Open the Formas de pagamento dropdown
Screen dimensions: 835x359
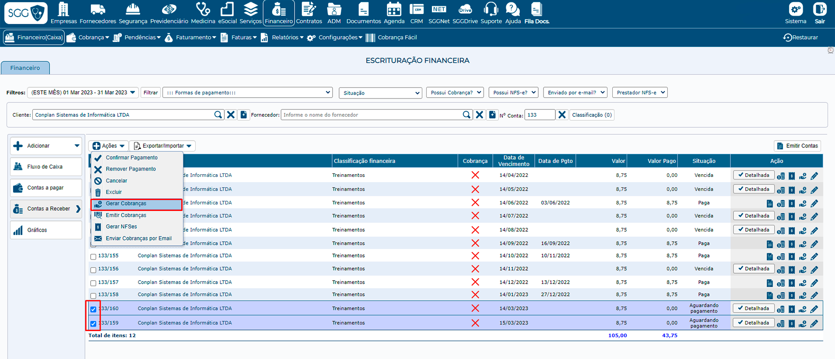point(248,92)
